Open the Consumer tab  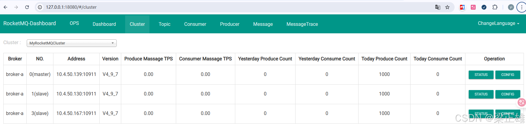click(195, 24)
